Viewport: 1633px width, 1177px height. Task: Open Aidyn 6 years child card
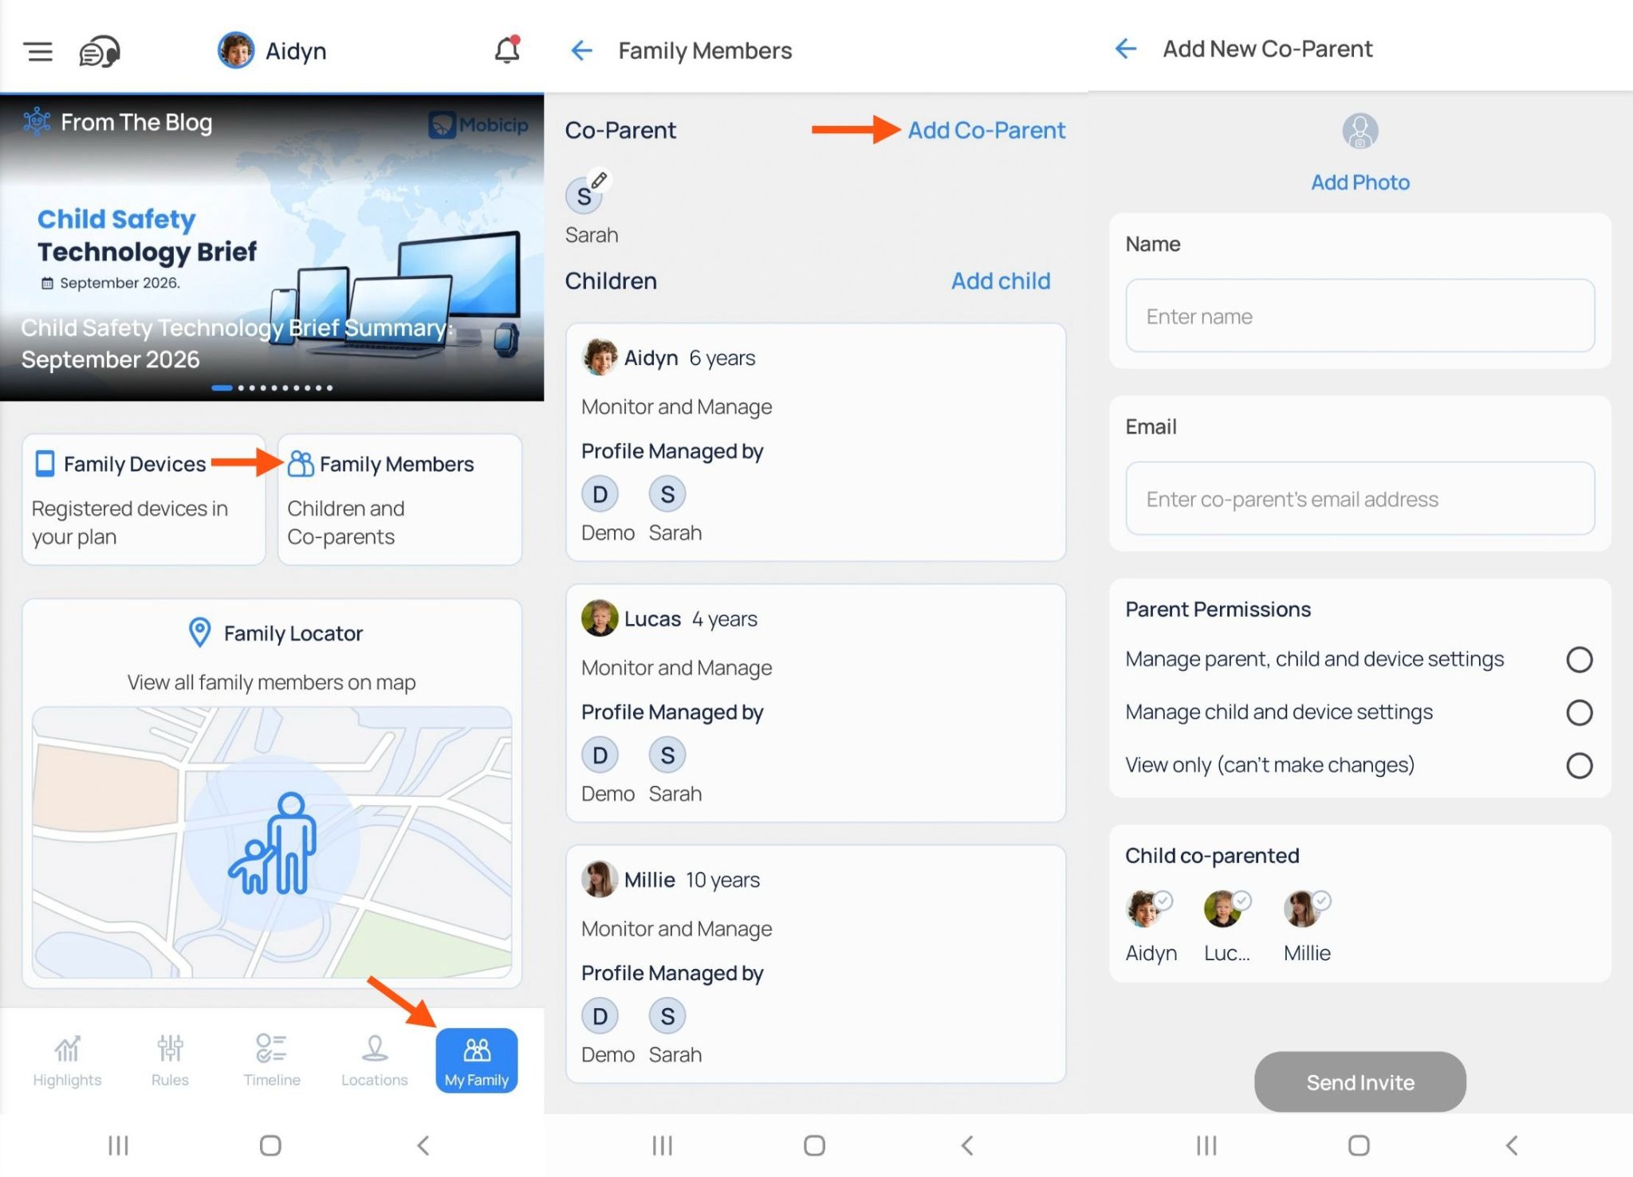816,442
